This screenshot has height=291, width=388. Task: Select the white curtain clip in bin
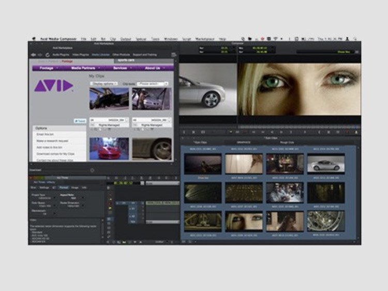[x=244, y=164]
